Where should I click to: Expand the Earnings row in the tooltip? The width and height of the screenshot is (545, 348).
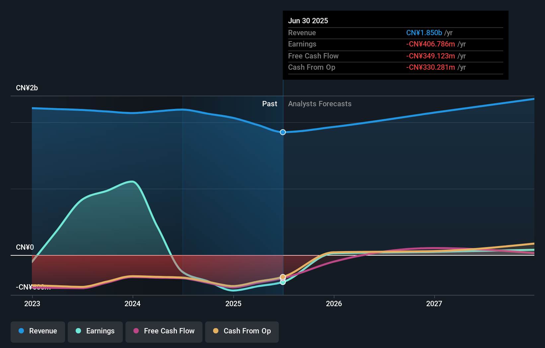coord(302,44)
